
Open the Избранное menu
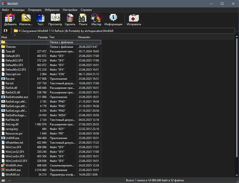tap(52, 10)
